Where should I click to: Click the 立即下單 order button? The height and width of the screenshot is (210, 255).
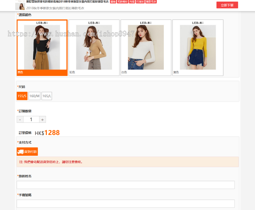tap(227, 5)
